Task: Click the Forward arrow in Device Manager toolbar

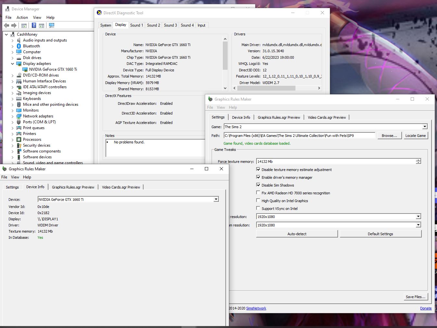Action: 14,25
